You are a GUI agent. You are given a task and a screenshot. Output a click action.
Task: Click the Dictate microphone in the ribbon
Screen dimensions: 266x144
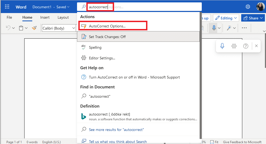point(214,28)
